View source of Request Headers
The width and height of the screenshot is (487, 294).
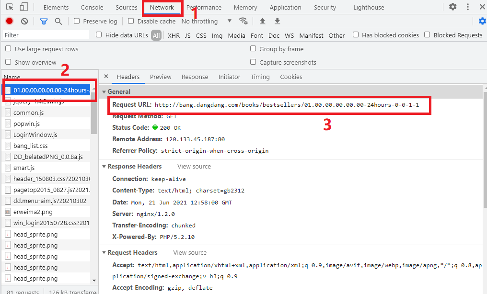pos(190,253)
